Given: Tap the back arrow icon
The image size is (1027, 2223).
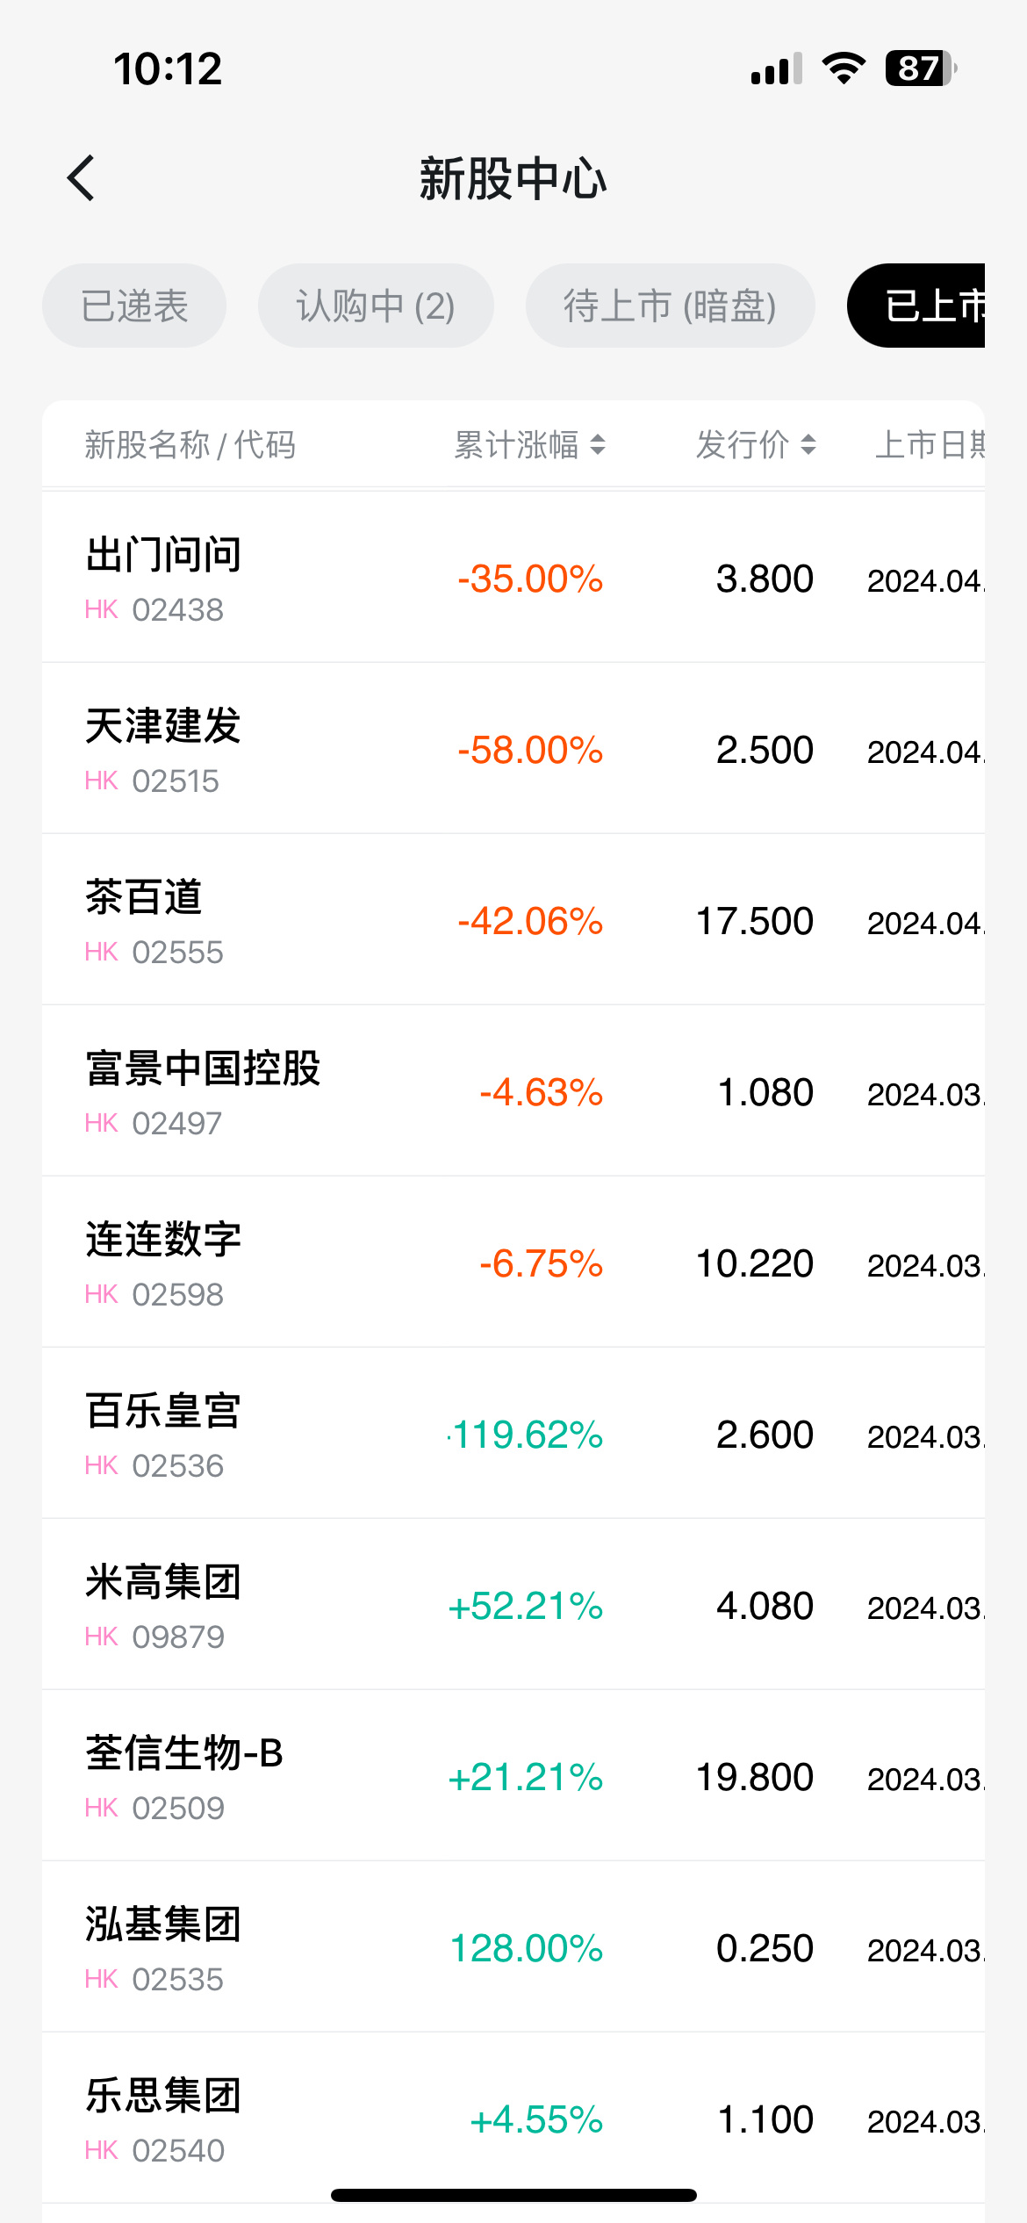Looking at the screenshot, I should [81, 178].
